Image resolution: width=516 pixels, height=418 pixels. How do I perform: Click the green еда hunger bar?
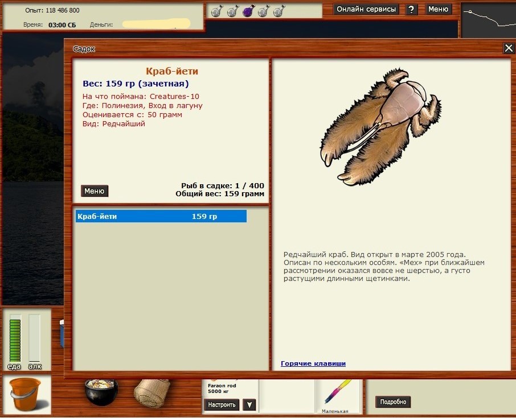15,339
